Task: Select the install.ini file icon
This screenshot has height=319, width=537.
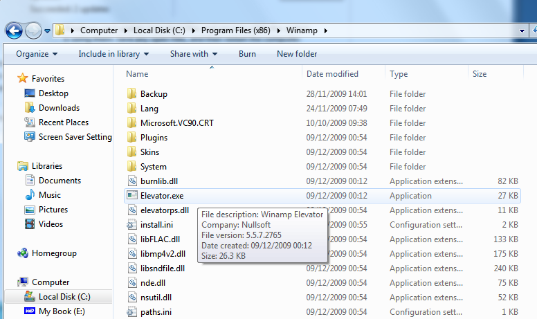Action: coord(132,224)
